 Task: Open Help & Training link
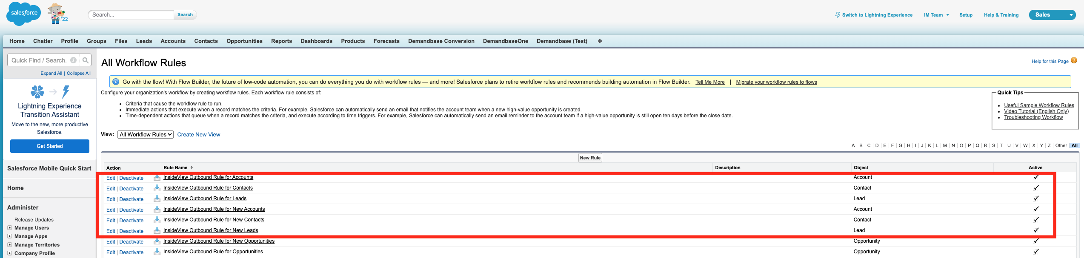coord(1001,15)
